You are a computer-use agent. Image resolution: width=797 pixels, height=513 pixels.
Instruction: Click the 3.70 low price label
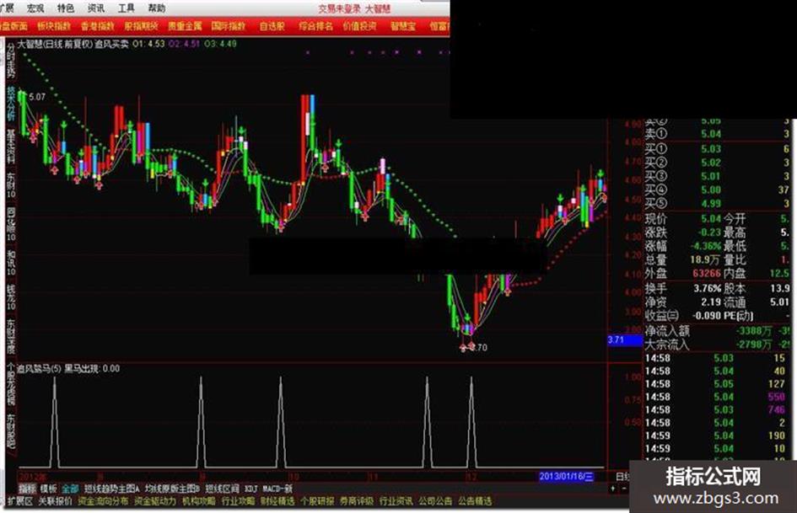(479, 347)
